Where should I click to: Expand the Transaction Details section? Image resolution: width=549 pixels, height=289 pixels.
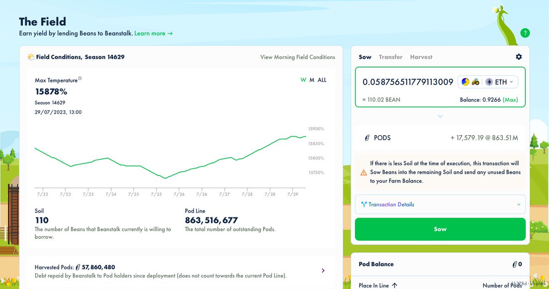pos(440,205)
